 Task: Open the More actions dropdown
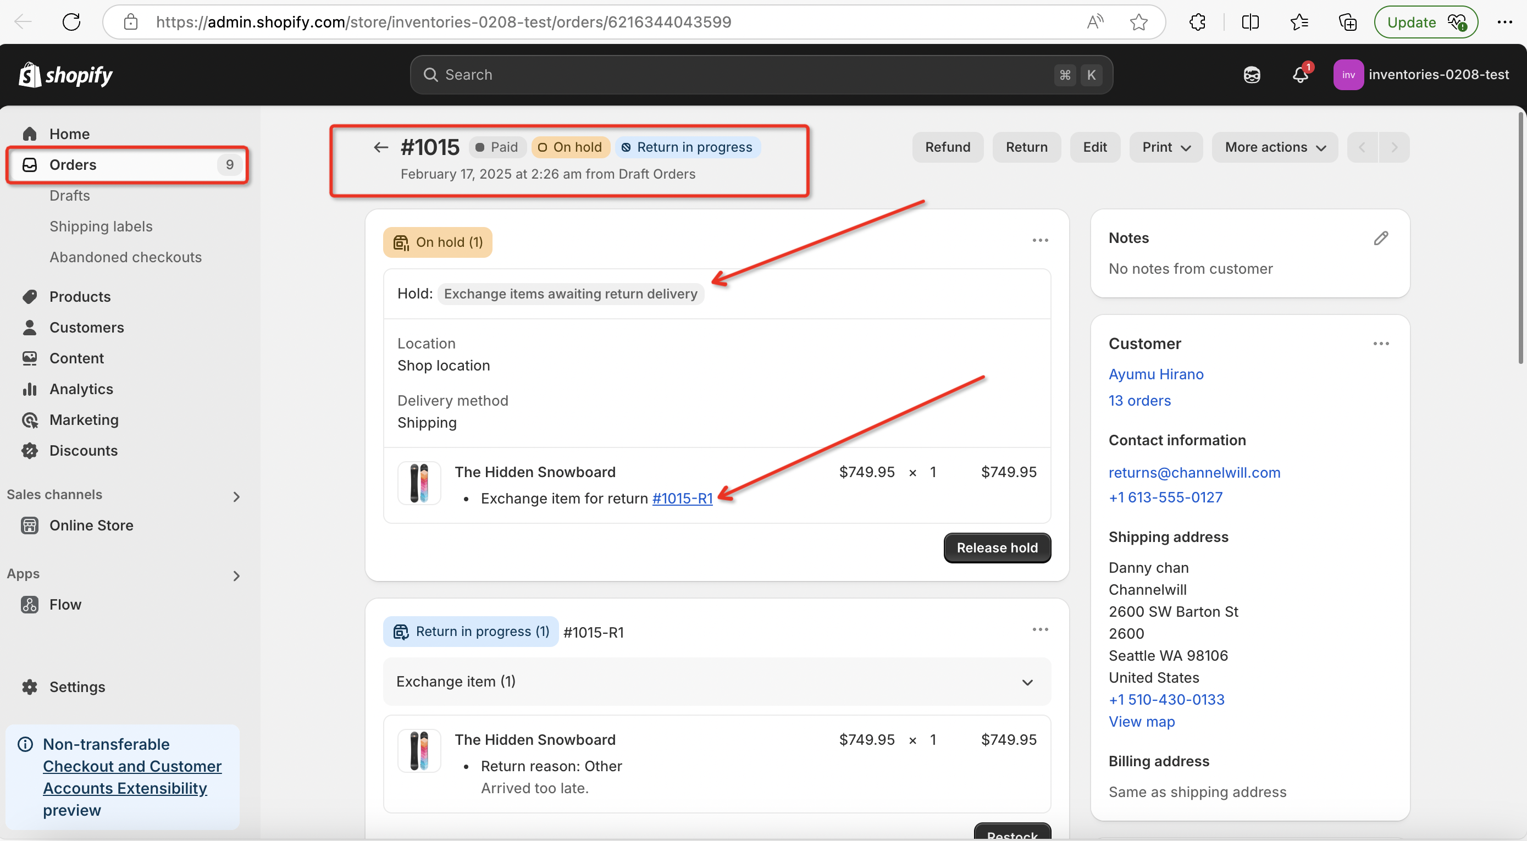1275,147
